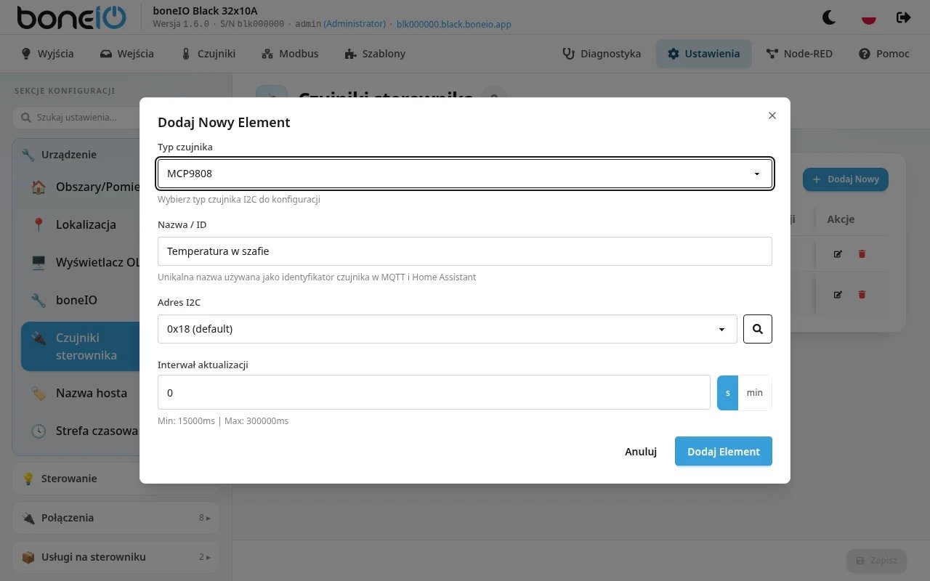This screenshot has height=581, width=930.
Task: Click the logout arrow icon
Action: 903,17
